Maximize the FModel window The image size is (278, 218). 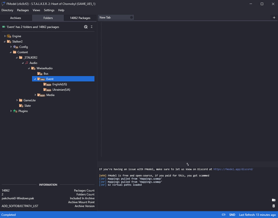(x=262, y=4)
